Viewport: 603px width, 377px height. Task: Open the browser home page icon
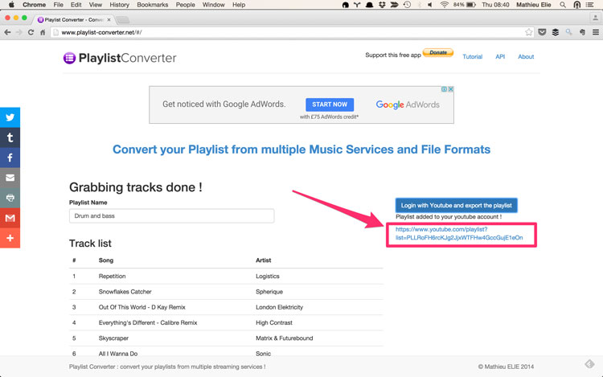(x=43, y=32)
